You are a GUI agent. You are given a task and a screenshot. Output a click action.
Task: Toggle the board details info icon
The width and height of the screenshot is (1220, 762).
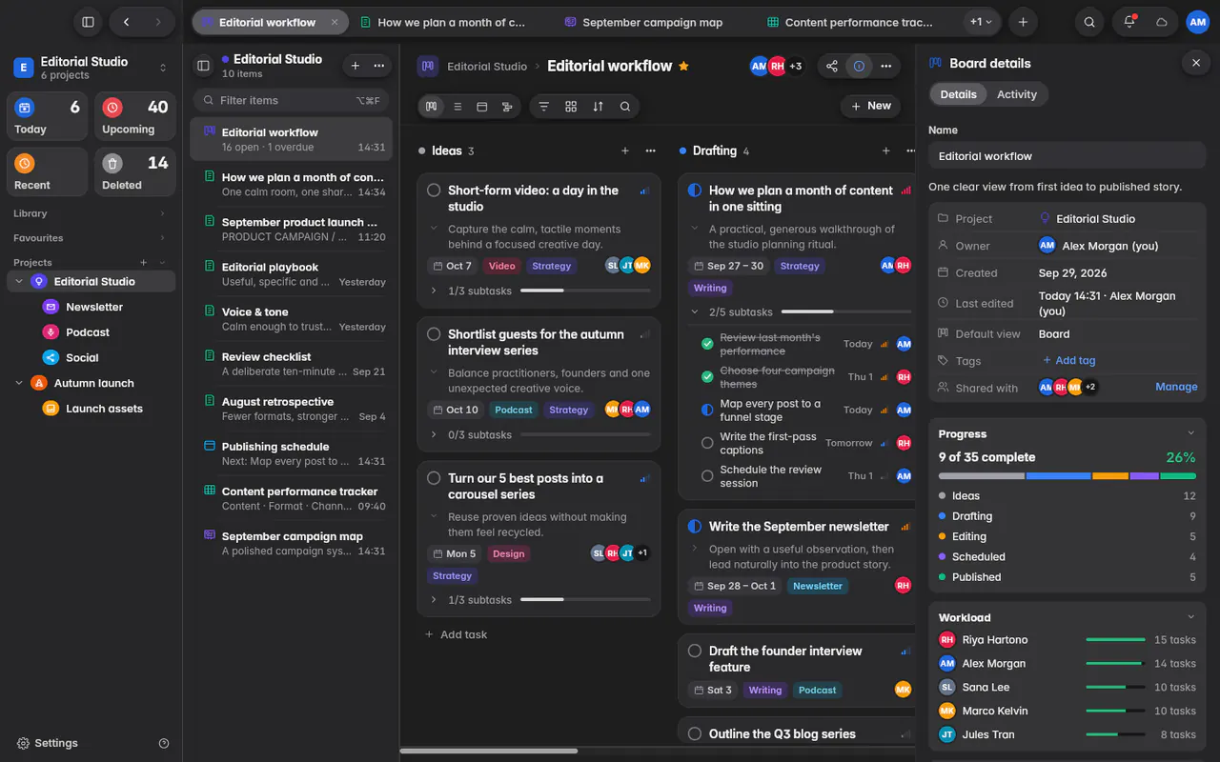coord(859,66)
